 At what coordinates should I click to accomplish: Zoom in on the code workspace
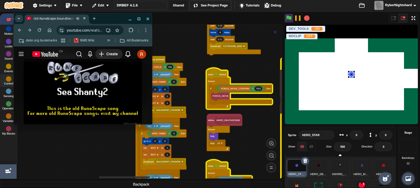click(271, 143)
